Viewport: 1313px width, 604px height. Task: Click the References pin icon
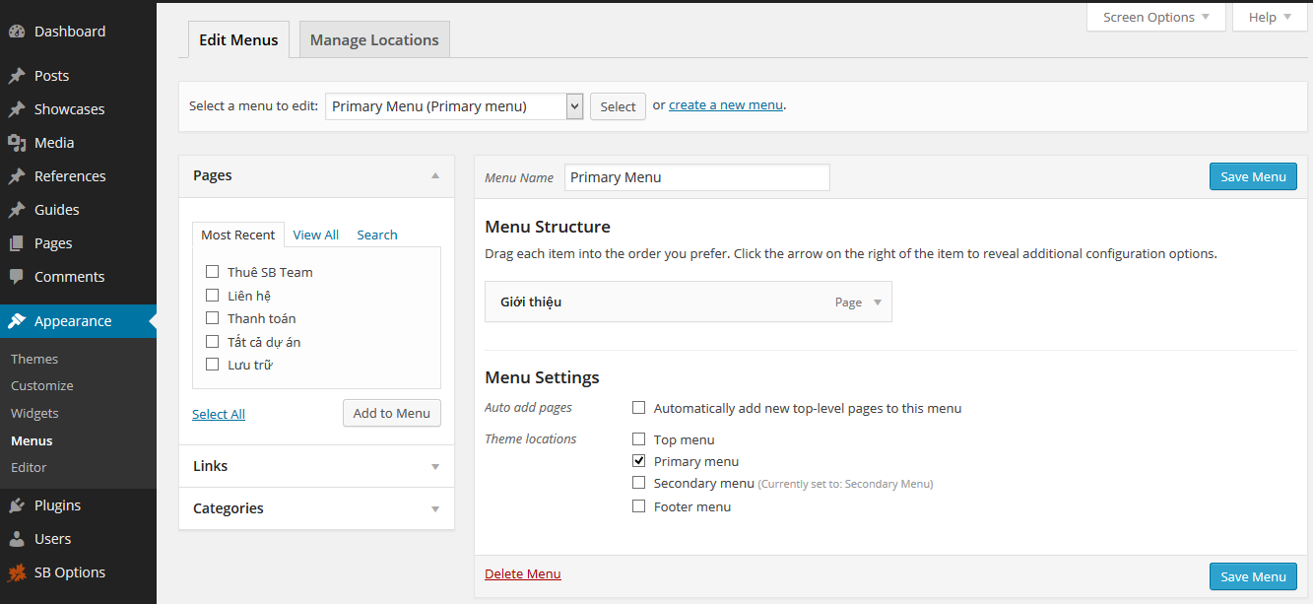17,176
